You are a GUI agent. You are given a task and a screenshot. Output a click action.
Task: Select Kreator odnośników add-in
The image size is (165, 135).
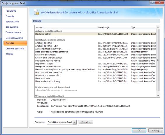point(96,55)
